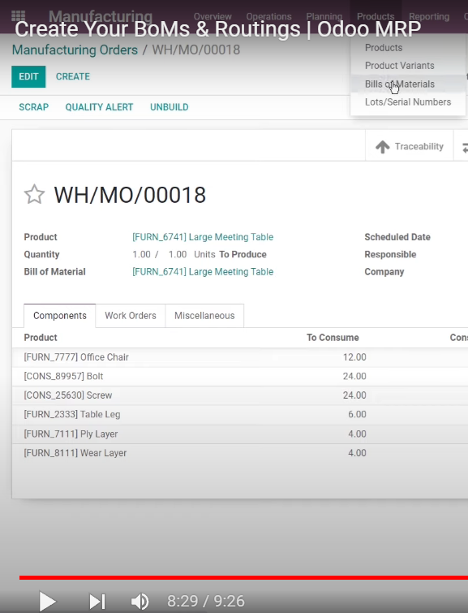The height and width of the screenshot is (613, 468).
Task: Click the 12.00 quantity for Office Chair
Action: point(354,357)
